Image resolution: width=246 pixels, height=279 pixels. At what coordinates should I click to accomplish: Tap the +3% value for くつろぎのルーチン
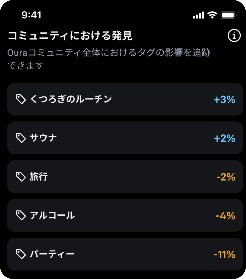click(x=224, y=99)
